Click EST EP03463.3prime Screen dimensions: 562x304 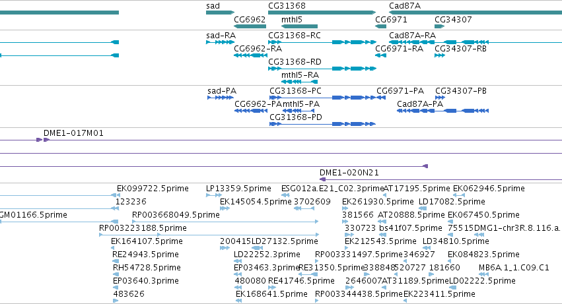(238, 275)
